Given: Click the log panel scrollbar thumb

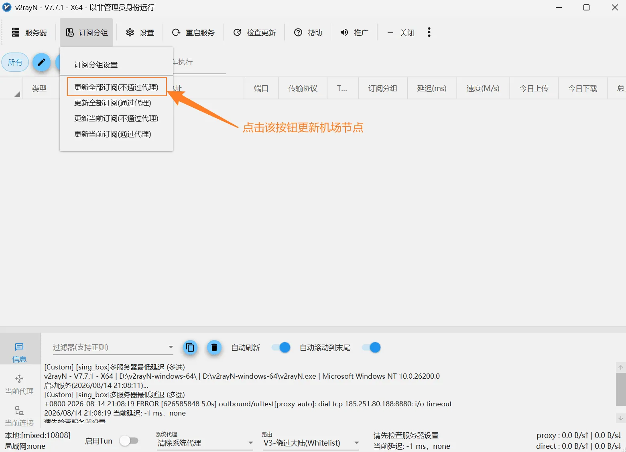Looking at the screenshot, I should pos(621,389).
